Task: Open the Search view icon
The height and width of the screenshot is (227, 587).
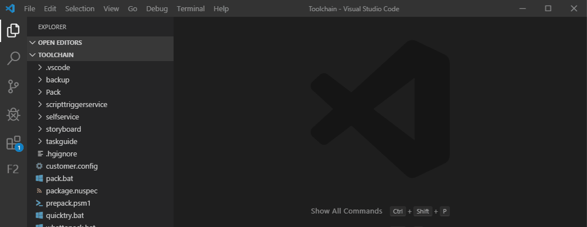Action: point(13,59)
